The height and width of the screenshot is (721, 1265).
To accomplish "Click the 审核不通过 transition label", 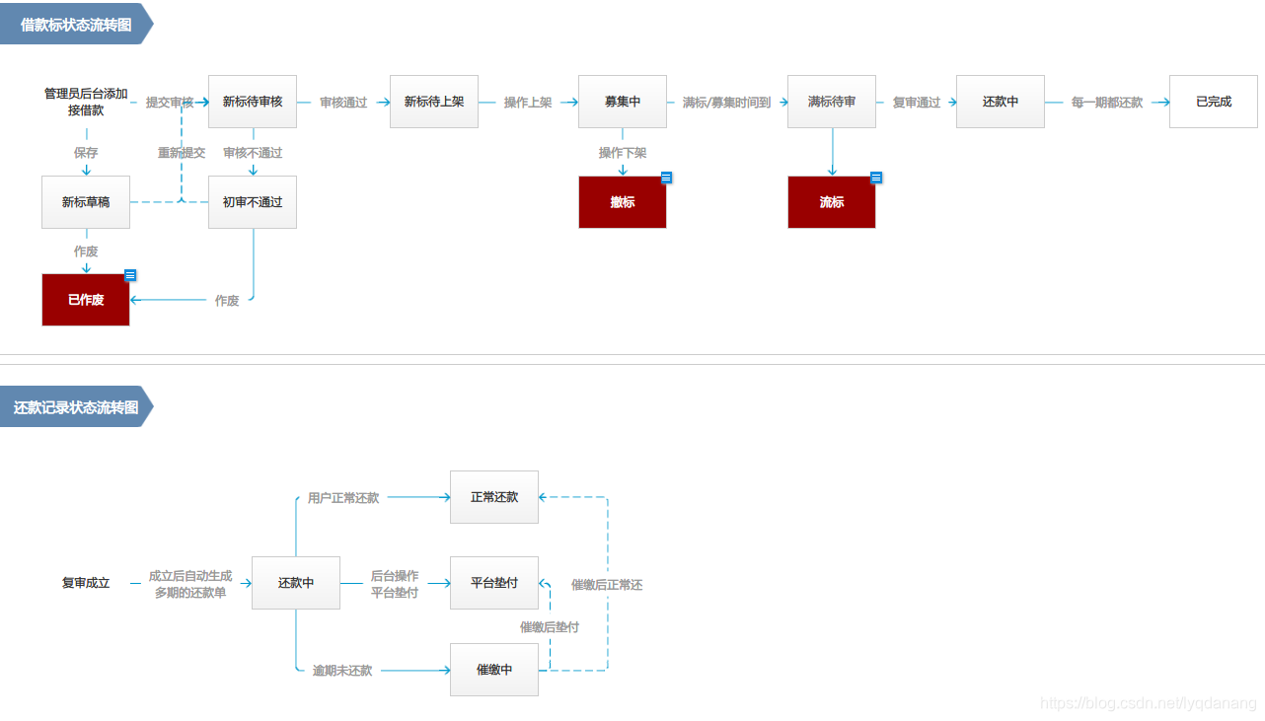I will [253, 153].
